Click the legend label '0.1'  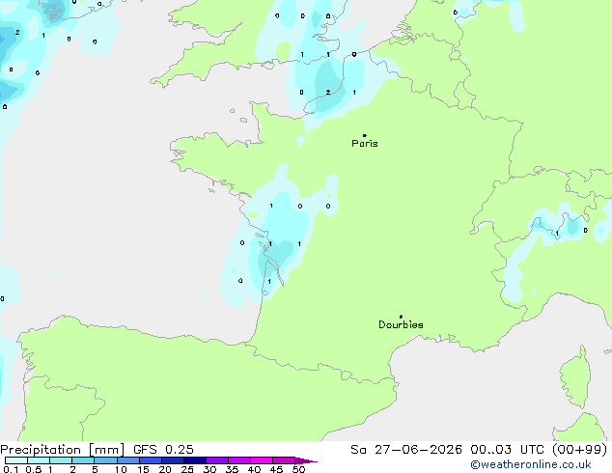point(11,469)
